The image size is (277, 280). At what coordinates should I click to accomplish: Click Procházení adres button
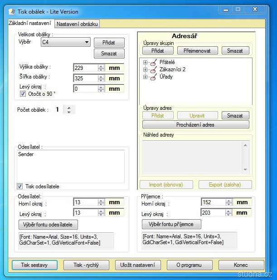[195, 124]
